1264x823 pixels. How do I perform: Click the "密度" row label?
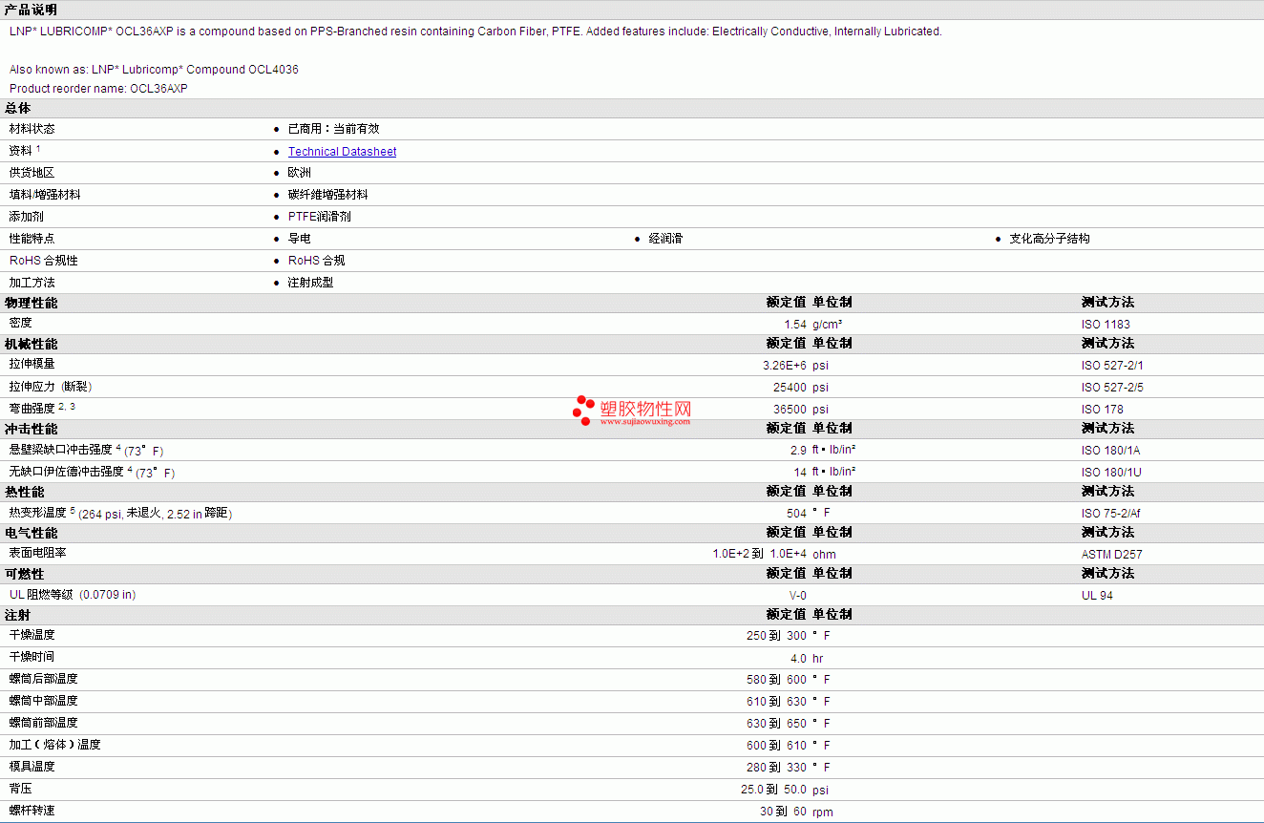[21, 324]
